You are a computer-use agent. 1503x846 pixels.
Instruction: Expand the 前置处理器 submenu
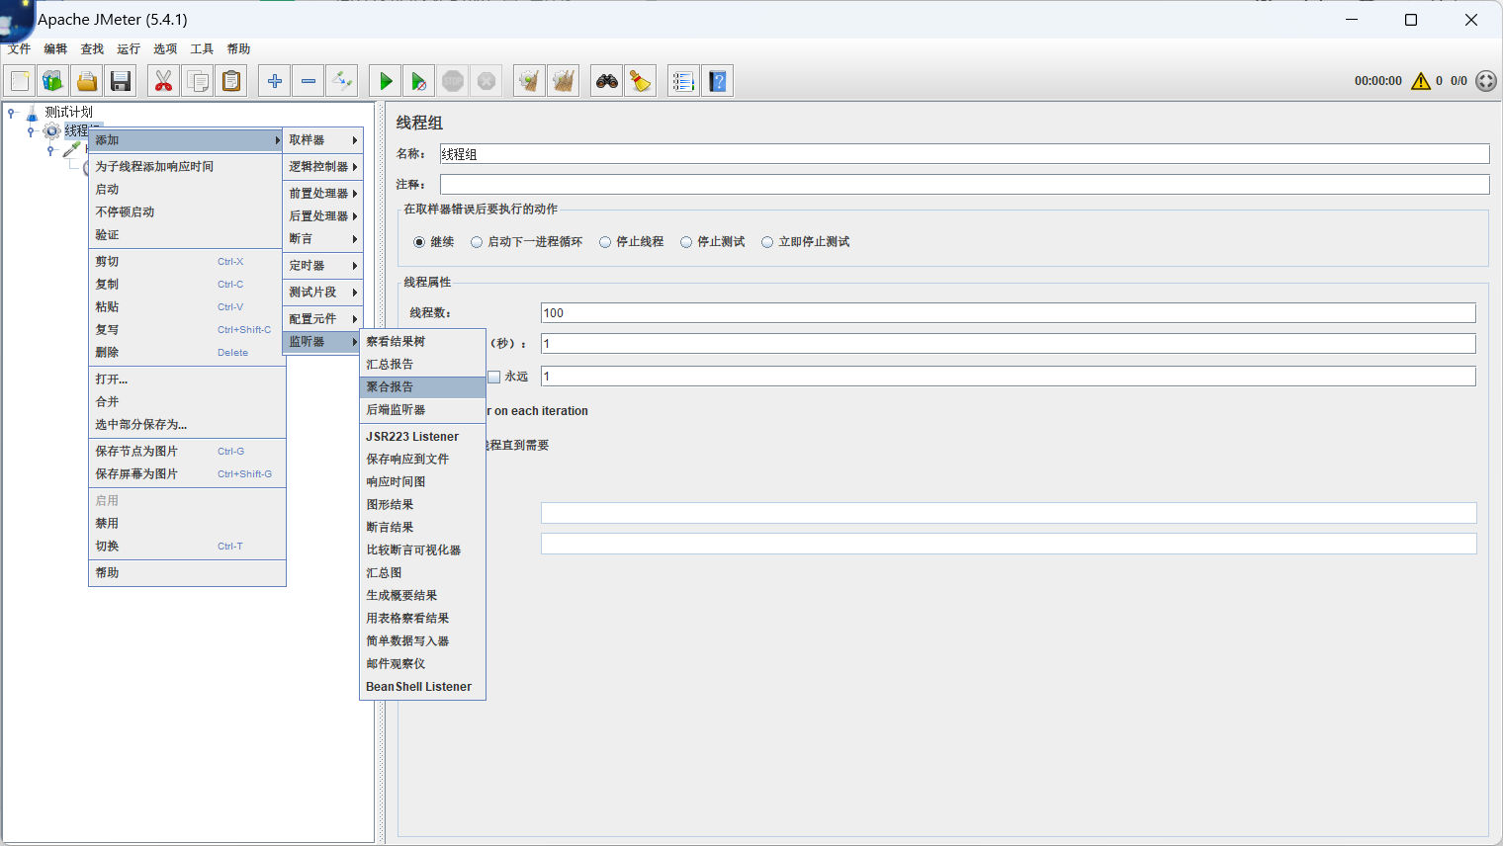pyautogui.click(x=322, y=194)
